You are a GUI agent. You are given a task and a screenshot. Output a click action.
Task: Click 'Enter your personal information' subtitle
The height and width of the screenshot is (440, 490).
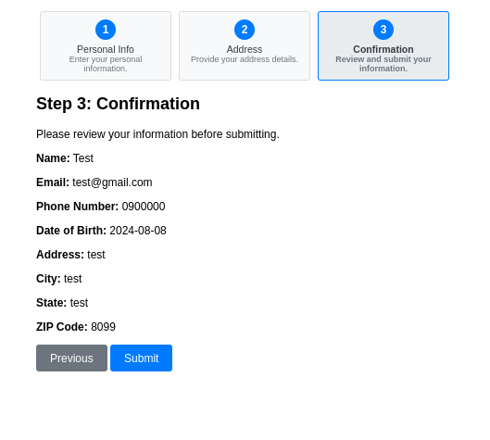[106, 64]
